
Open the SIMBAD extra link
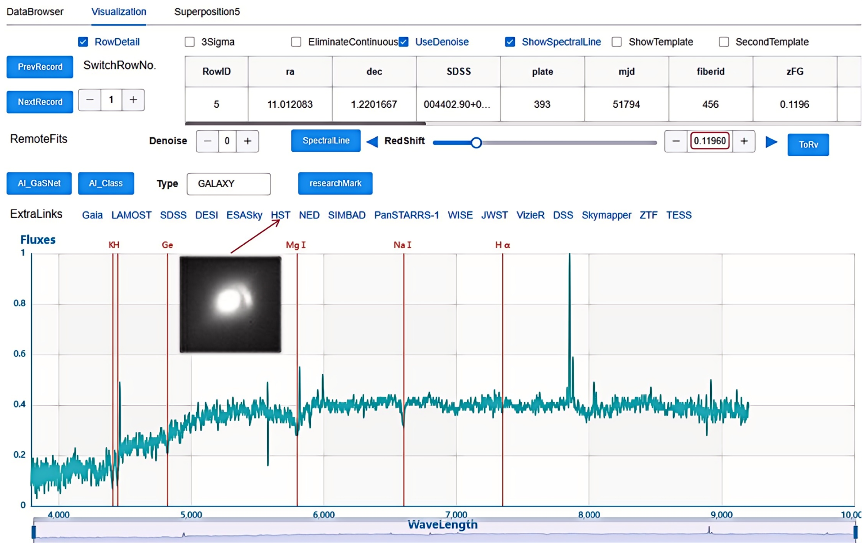(347, 215)
